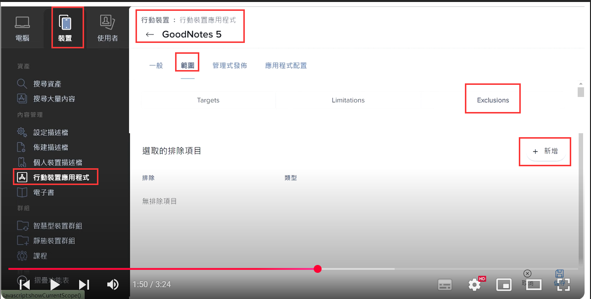Click the 新增 button to add an exclusion

(x=546, y=151)
